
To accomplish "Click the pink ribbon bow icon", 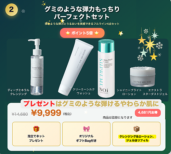I will 86,129.
